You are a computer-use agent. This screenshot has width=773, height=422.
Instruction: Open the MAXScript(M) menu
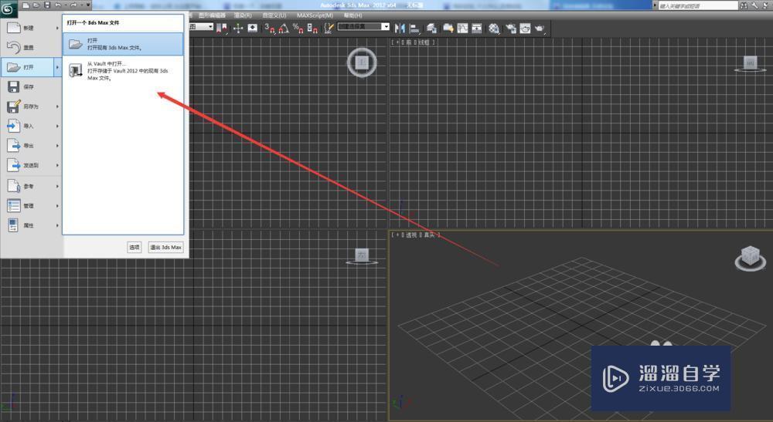coord(315,15)
